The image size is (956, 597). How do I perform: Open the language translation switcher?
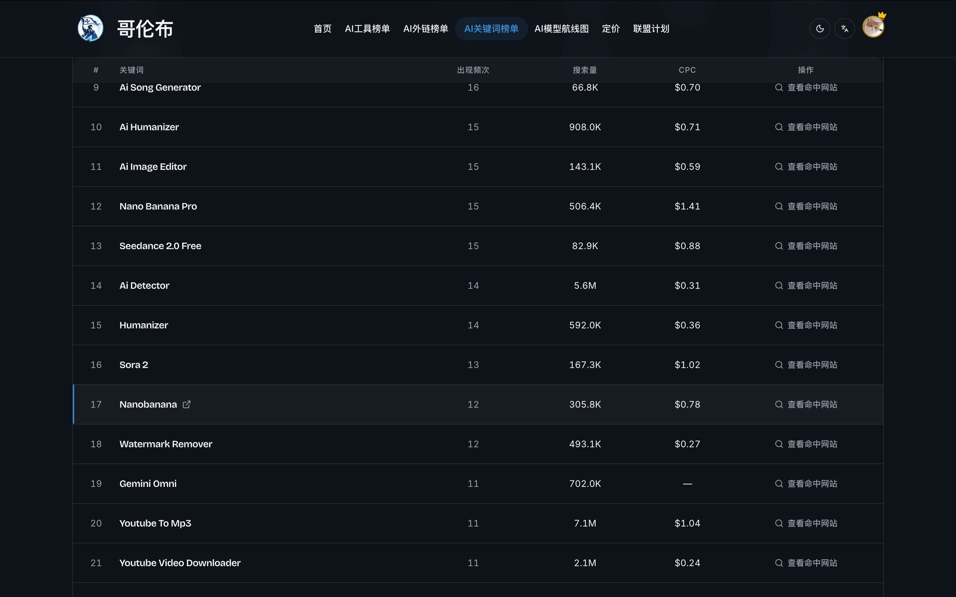point(844,29)
